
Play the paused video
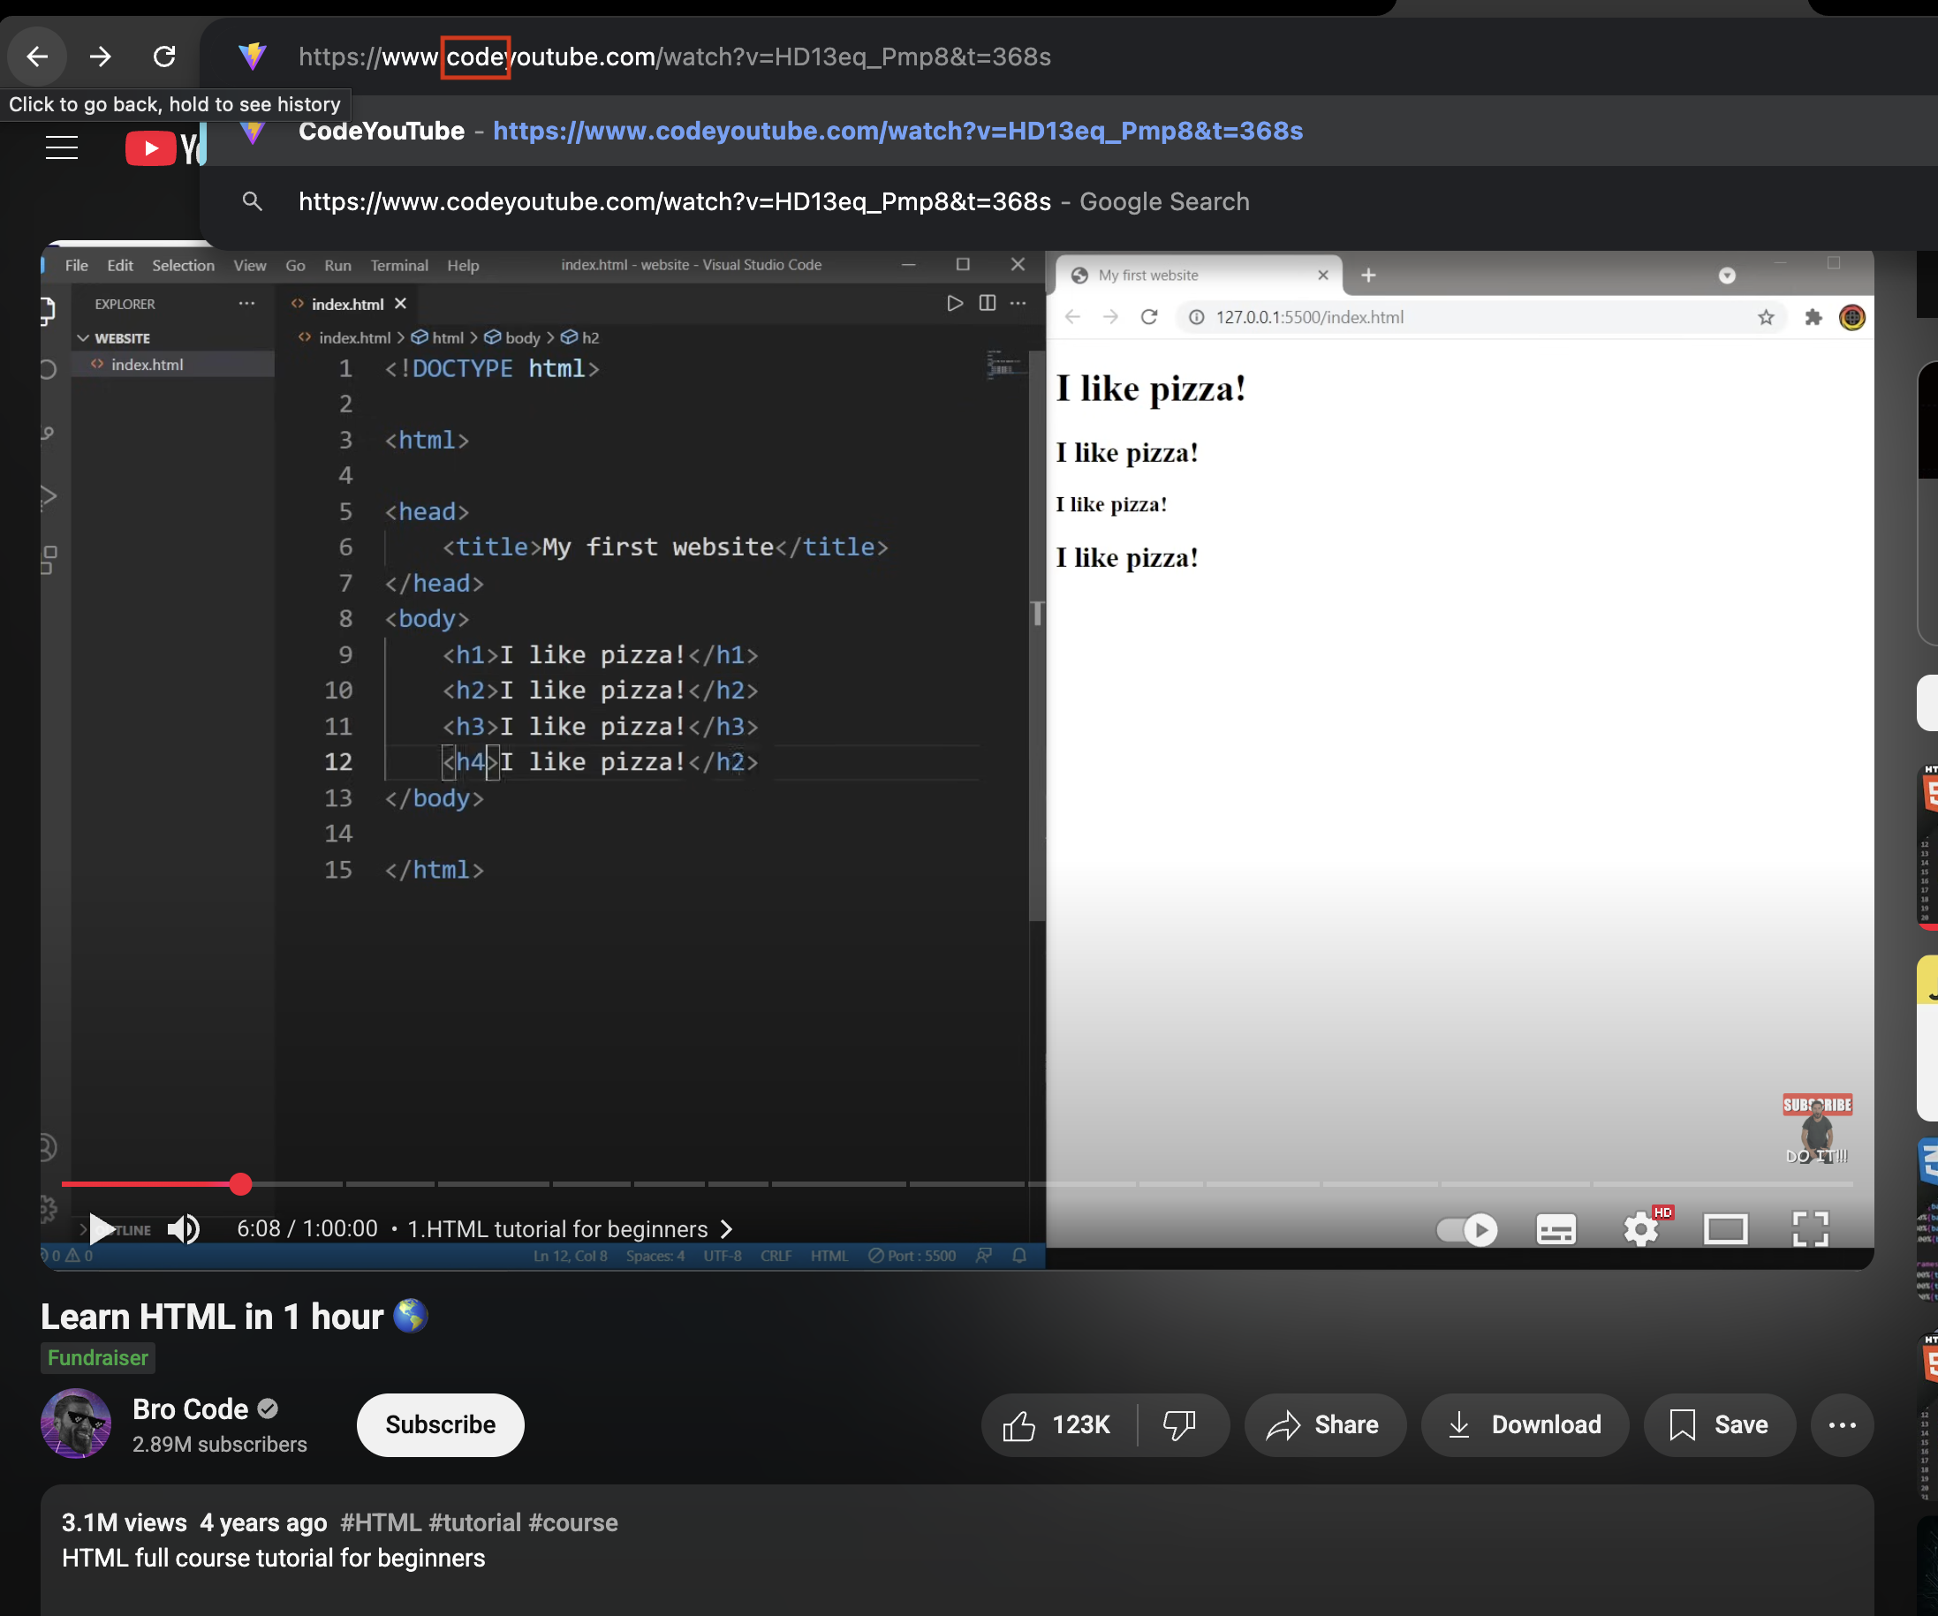(x=102, y=1228)
